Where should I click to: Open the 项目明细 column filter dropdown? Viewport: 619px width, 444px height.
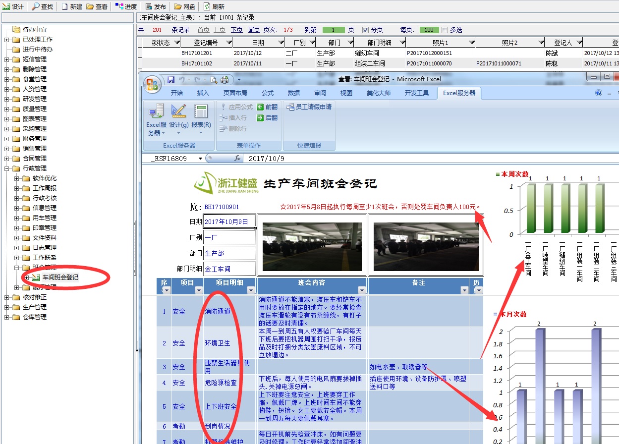(x=250, y=290)
